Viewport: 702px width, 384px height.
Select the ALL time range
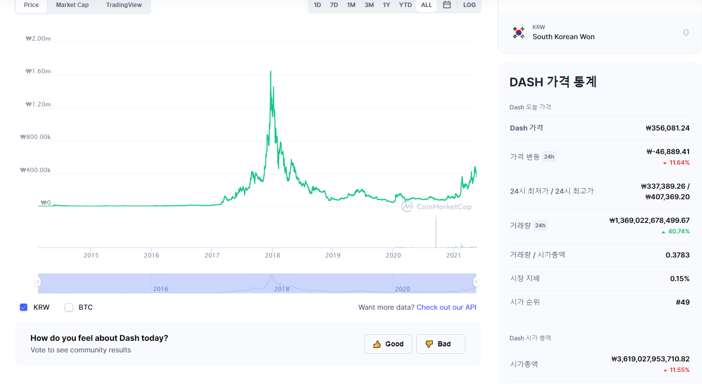[x=426, y=5]
